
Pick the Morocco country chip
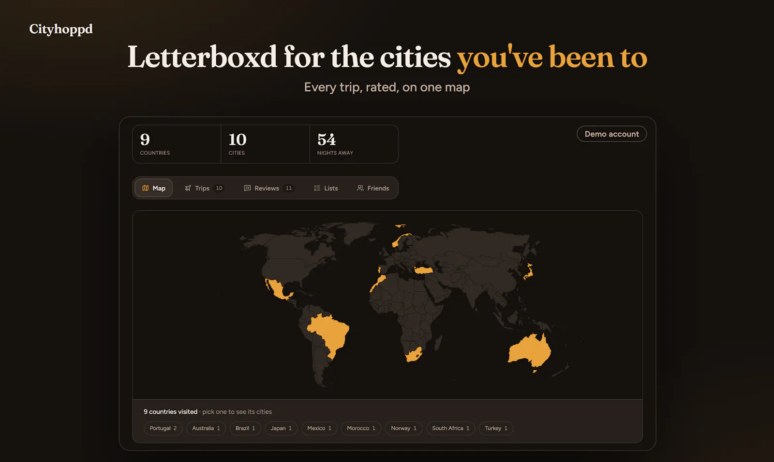(361, 428)
